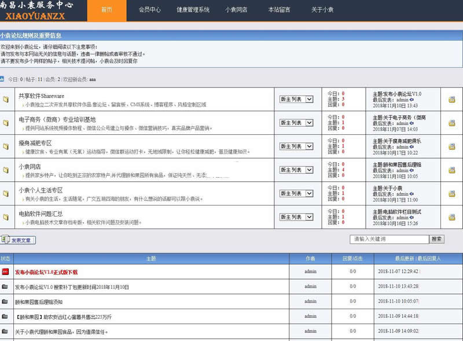Open last topic 主题:发布小袁论坛V1.0
Screen dimensions: 463x341
click(397, 94)
